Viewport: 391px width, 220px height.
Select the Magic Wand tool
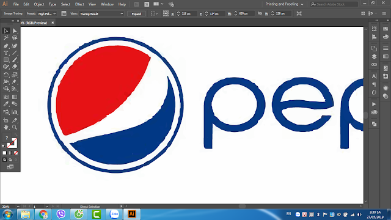tap(6, 38)
